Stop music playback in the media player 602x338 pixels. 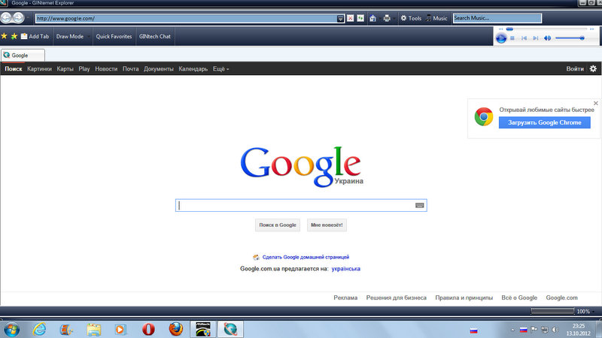[512, 38]
